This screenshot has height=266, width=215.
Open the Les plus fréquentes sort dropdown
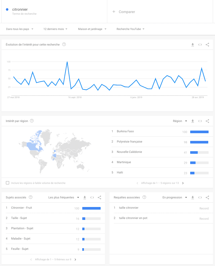pyautogui.click(x=64, y=197)
